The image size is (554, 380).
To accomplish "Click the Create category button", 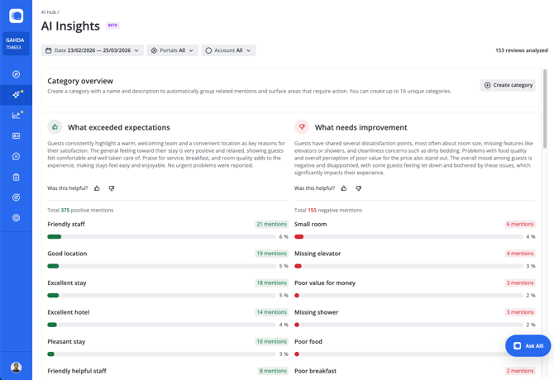I will [508, 85].
